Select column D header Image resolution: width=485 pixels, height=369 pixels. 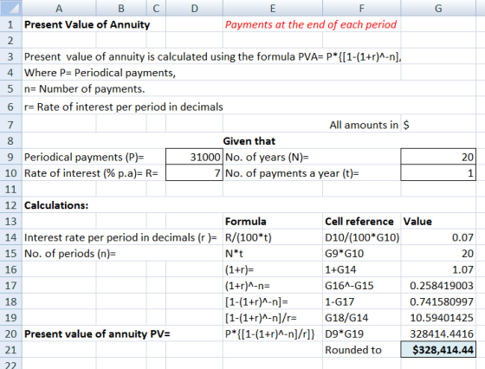(194, 8)
